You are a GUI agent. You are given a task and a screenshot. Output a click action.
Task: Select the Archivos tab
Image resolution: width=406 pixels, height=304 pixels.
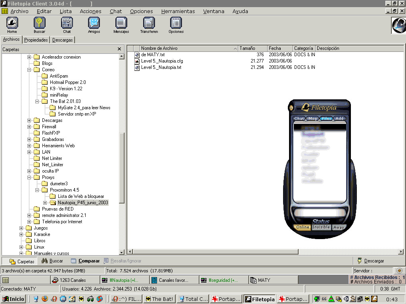(11, 39)
